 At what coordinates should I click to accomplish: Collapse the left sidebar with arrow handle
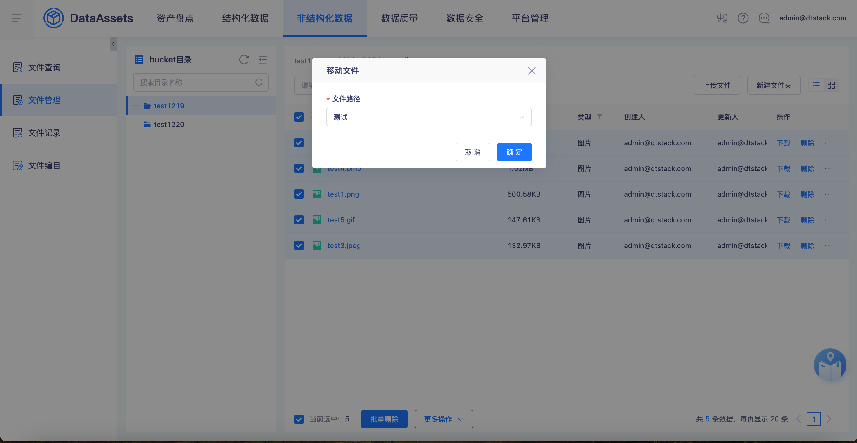pos(113,44)
